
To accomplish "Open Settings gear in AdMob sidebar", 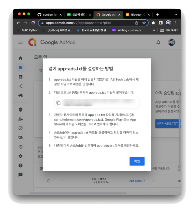I will click(x=20, y=156).
